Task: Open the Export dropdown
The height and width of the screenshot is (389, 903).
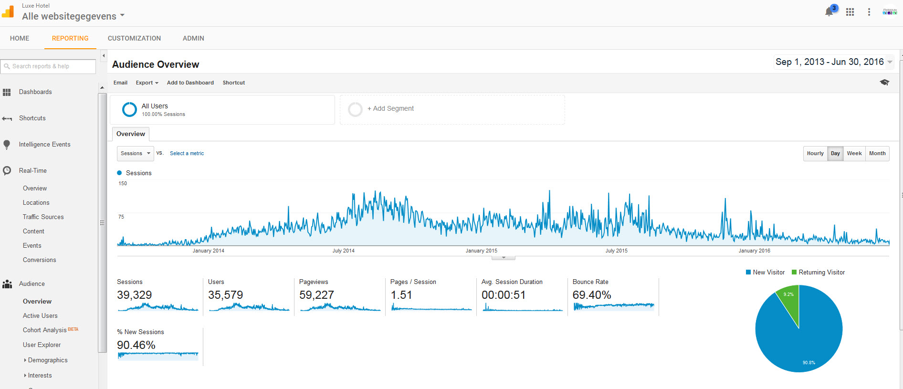Action: point(147,83)
